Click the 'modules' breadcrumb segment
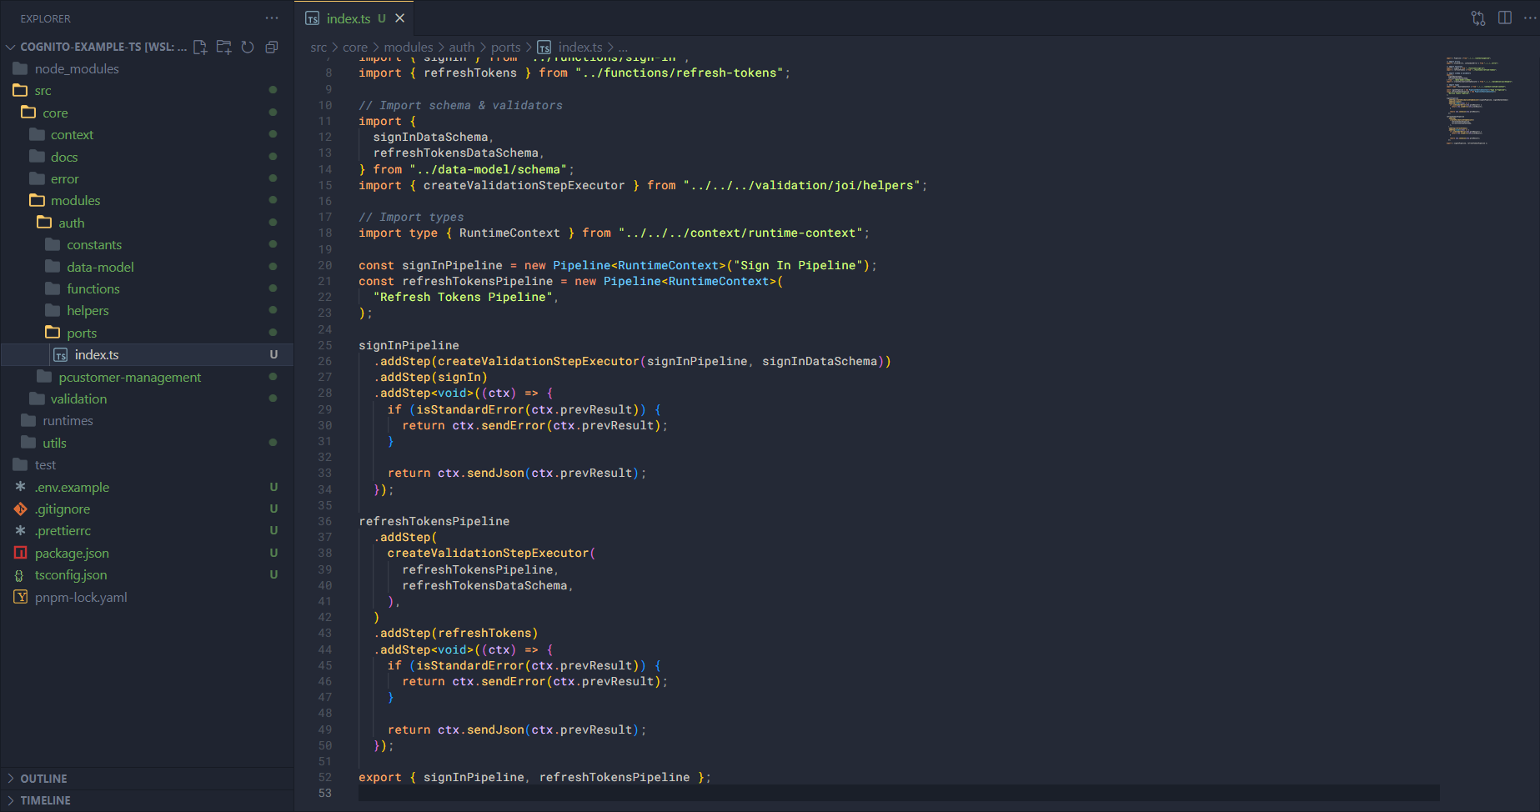Viewport: 1540px width, 812px height. pos(408,48)
